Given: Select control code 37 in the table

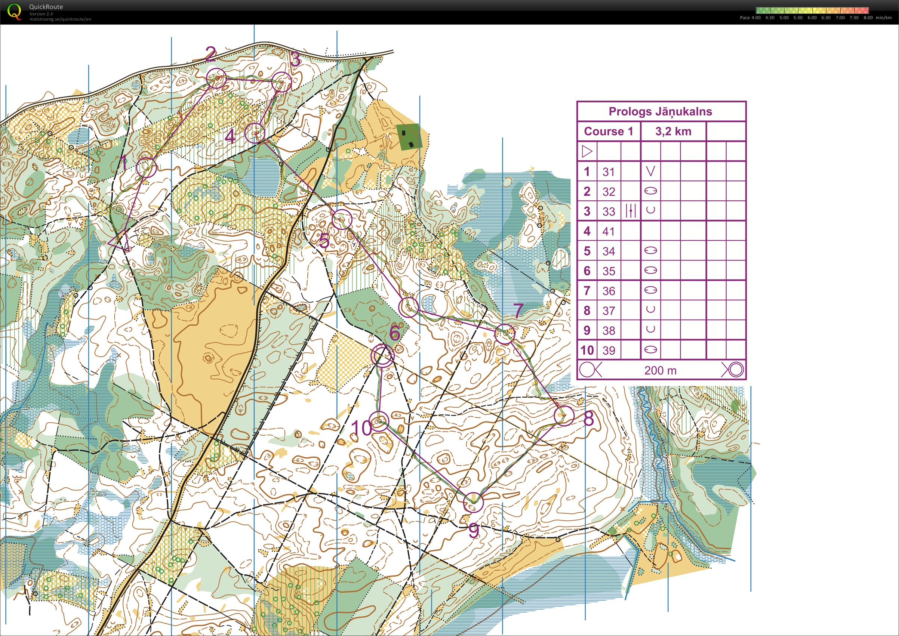Looking at the screenshot, I should [x=609, y=311].
